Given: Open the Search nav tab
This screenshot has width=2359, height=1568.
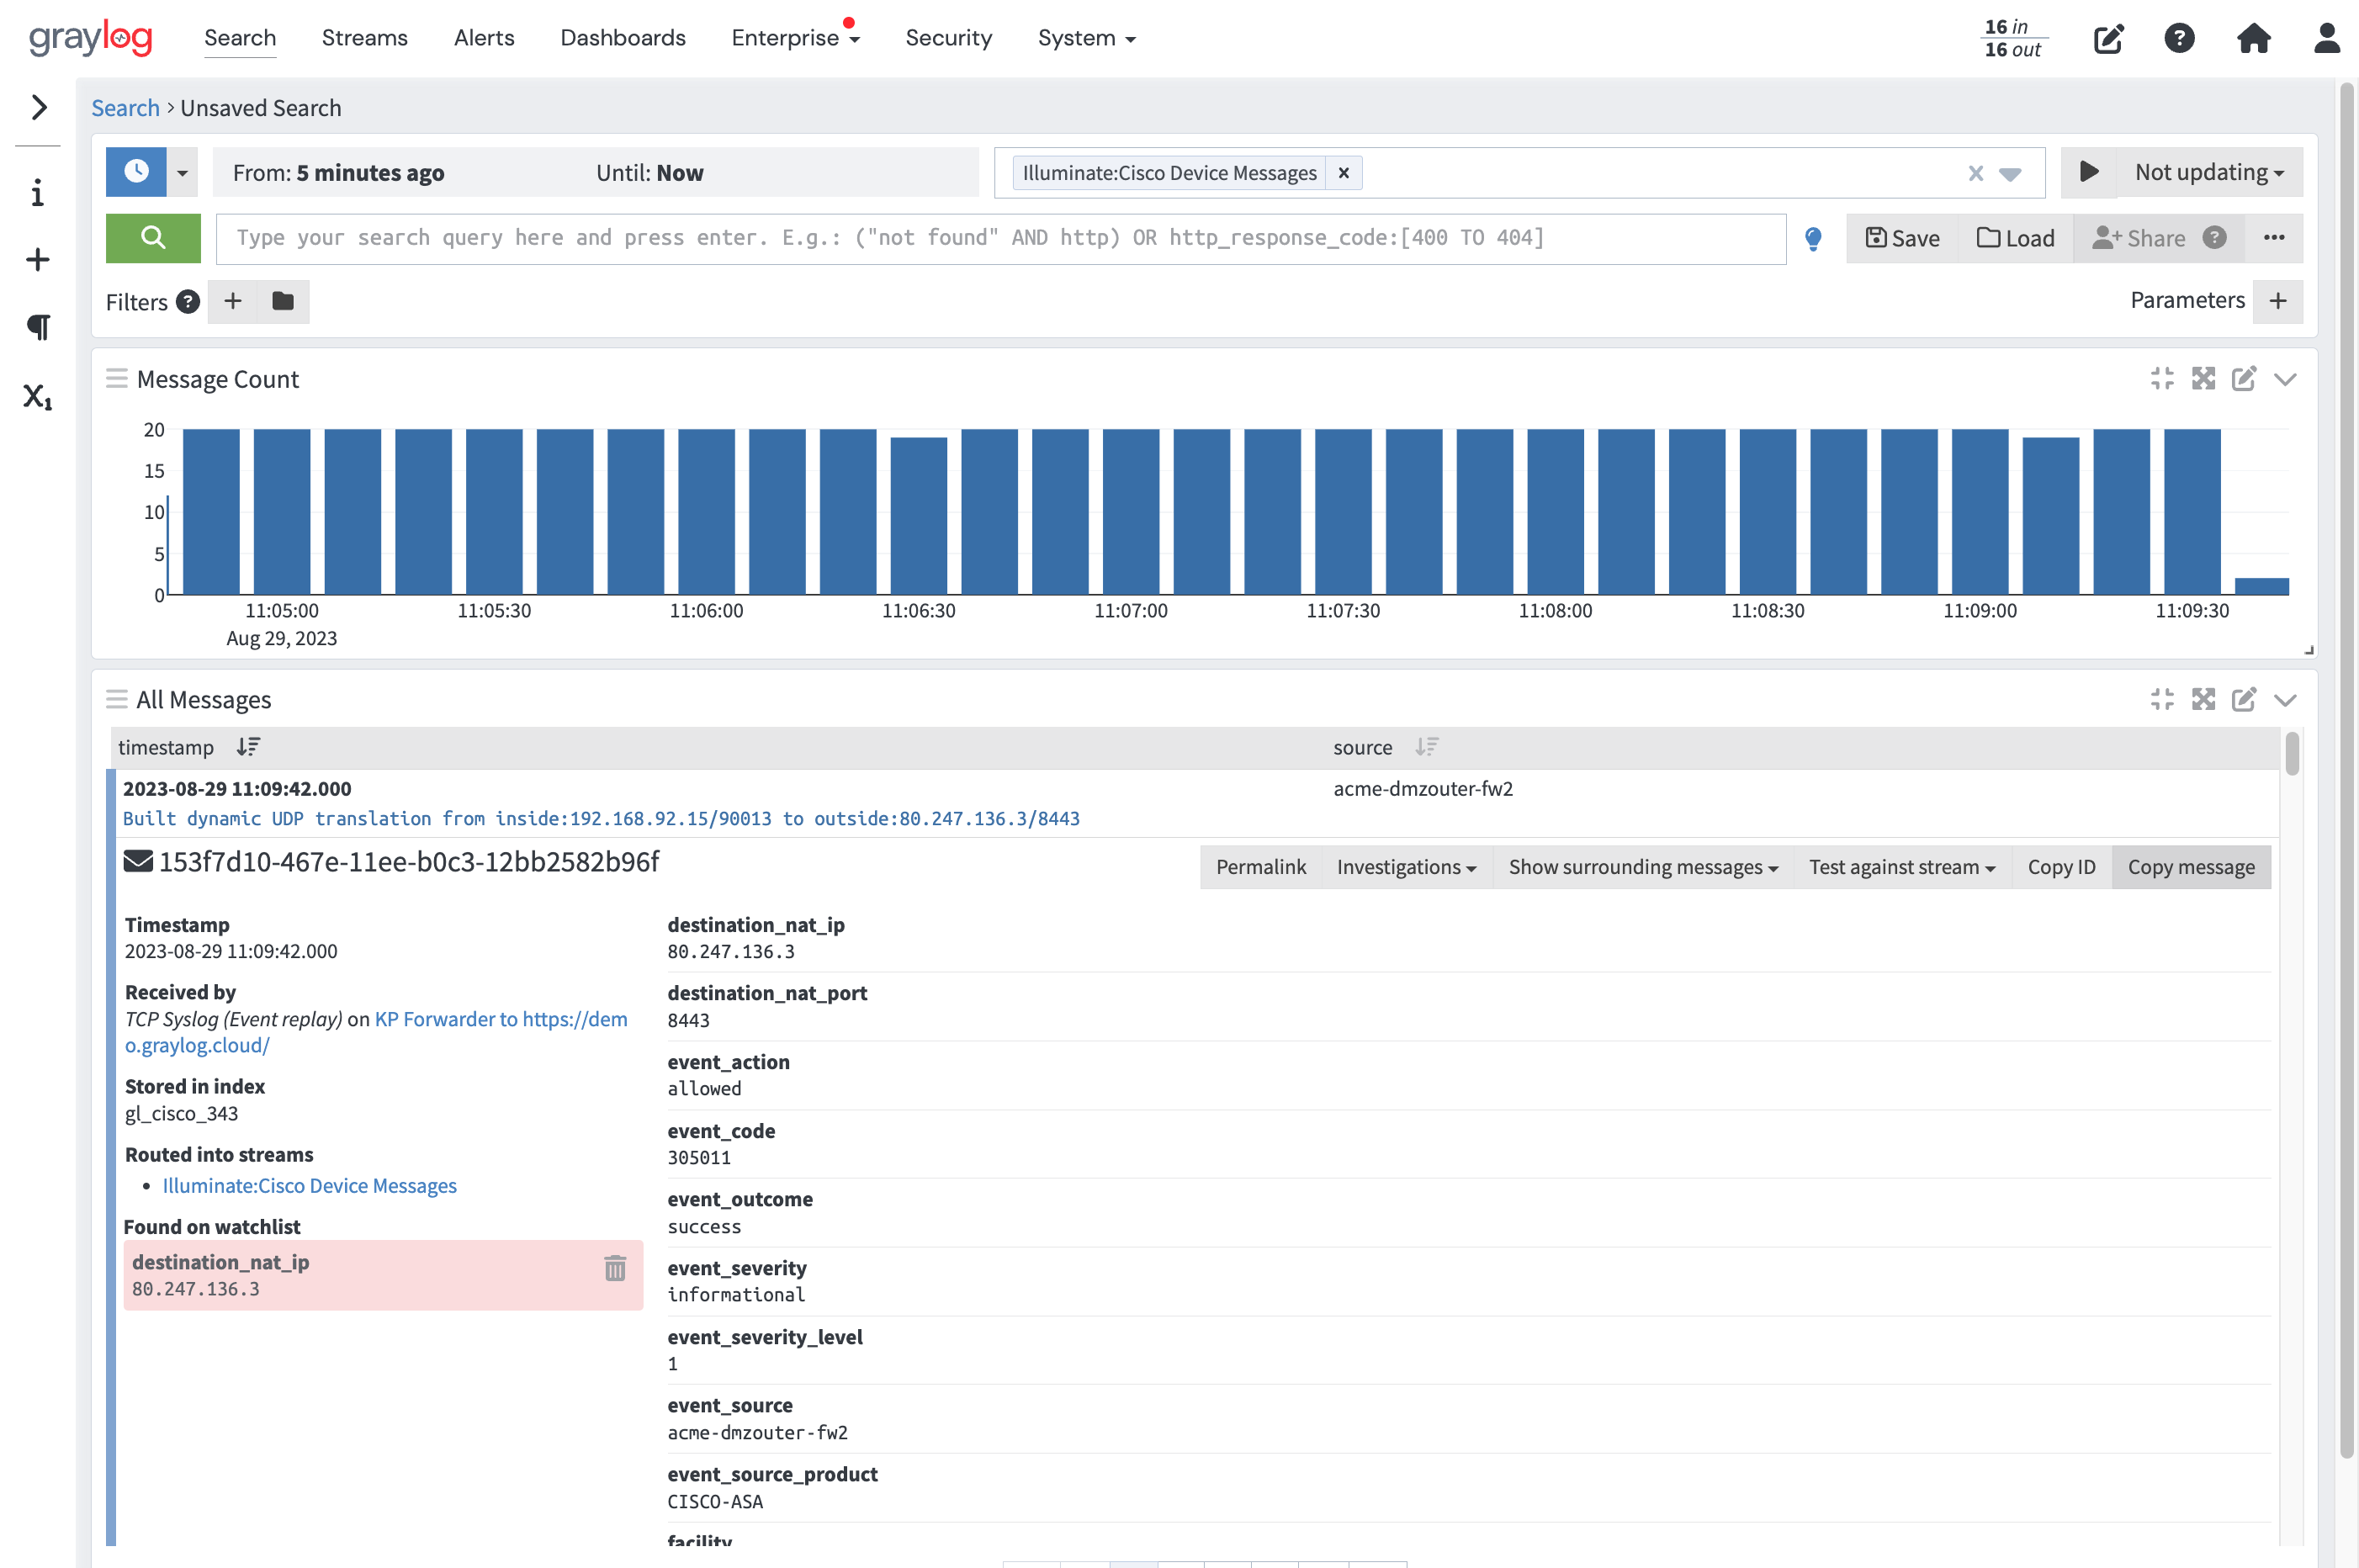Looking at the screenshot, I should coord(240,38).
